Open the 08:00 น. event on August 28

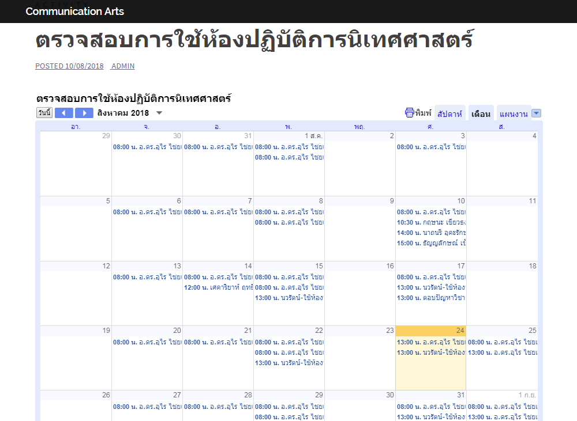pos(218,407)
